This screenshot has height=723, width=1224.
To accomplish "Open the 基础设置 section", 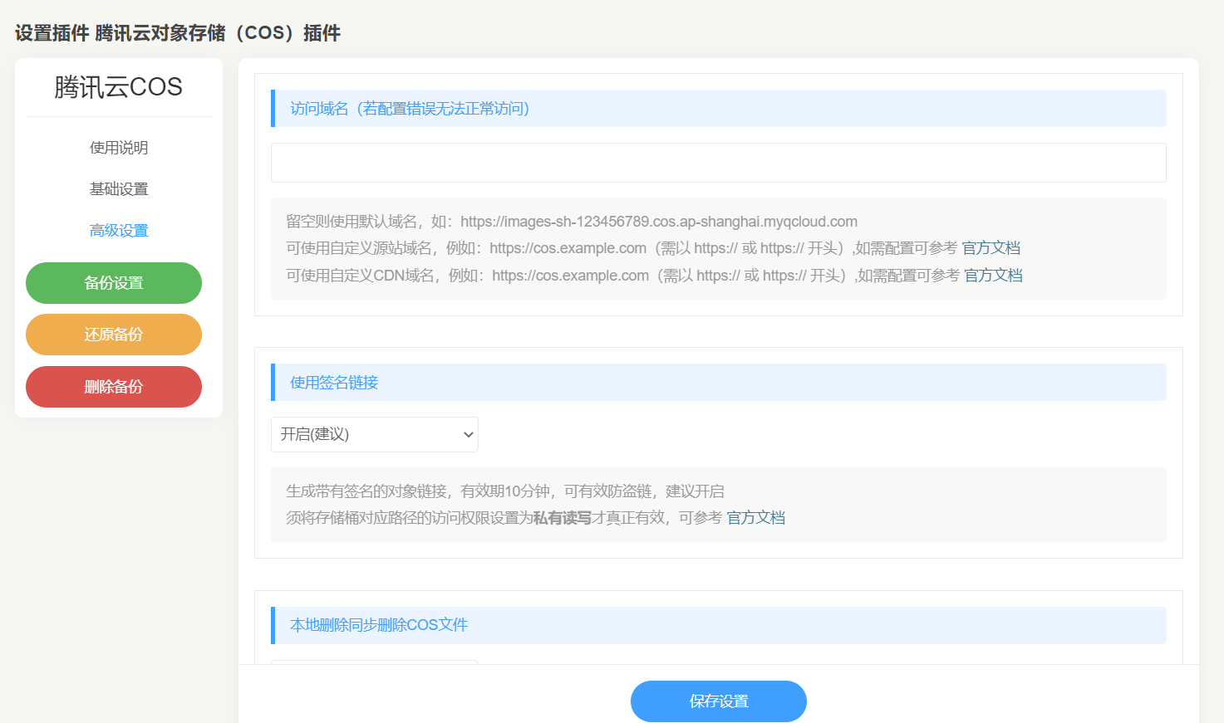I will tap(119, 189).
